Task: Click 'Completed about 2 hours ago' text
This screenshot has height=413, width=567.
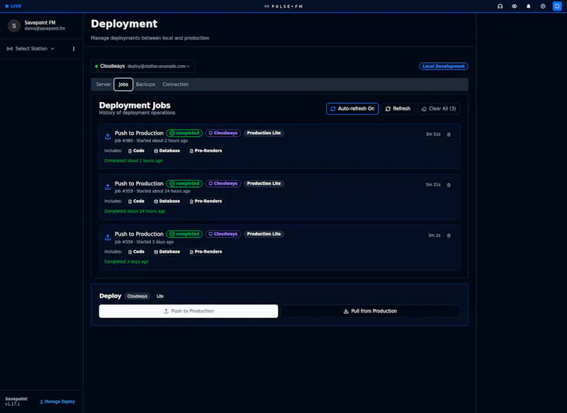Action: point(133,161)
